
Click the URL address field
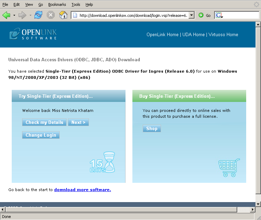click(133, 15)
